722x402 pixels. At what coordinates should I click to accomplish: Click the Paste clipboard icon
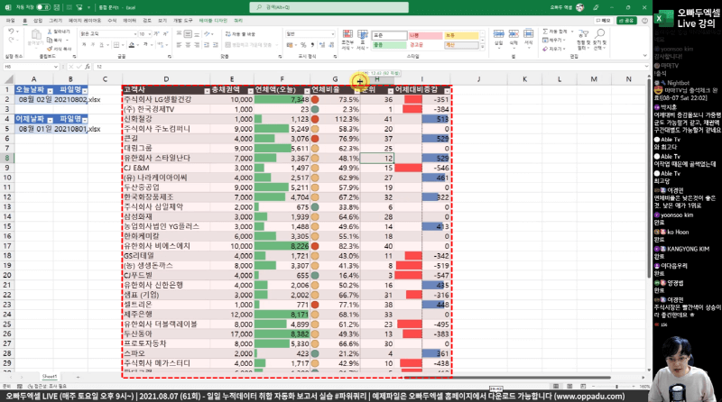coord(35,35)
